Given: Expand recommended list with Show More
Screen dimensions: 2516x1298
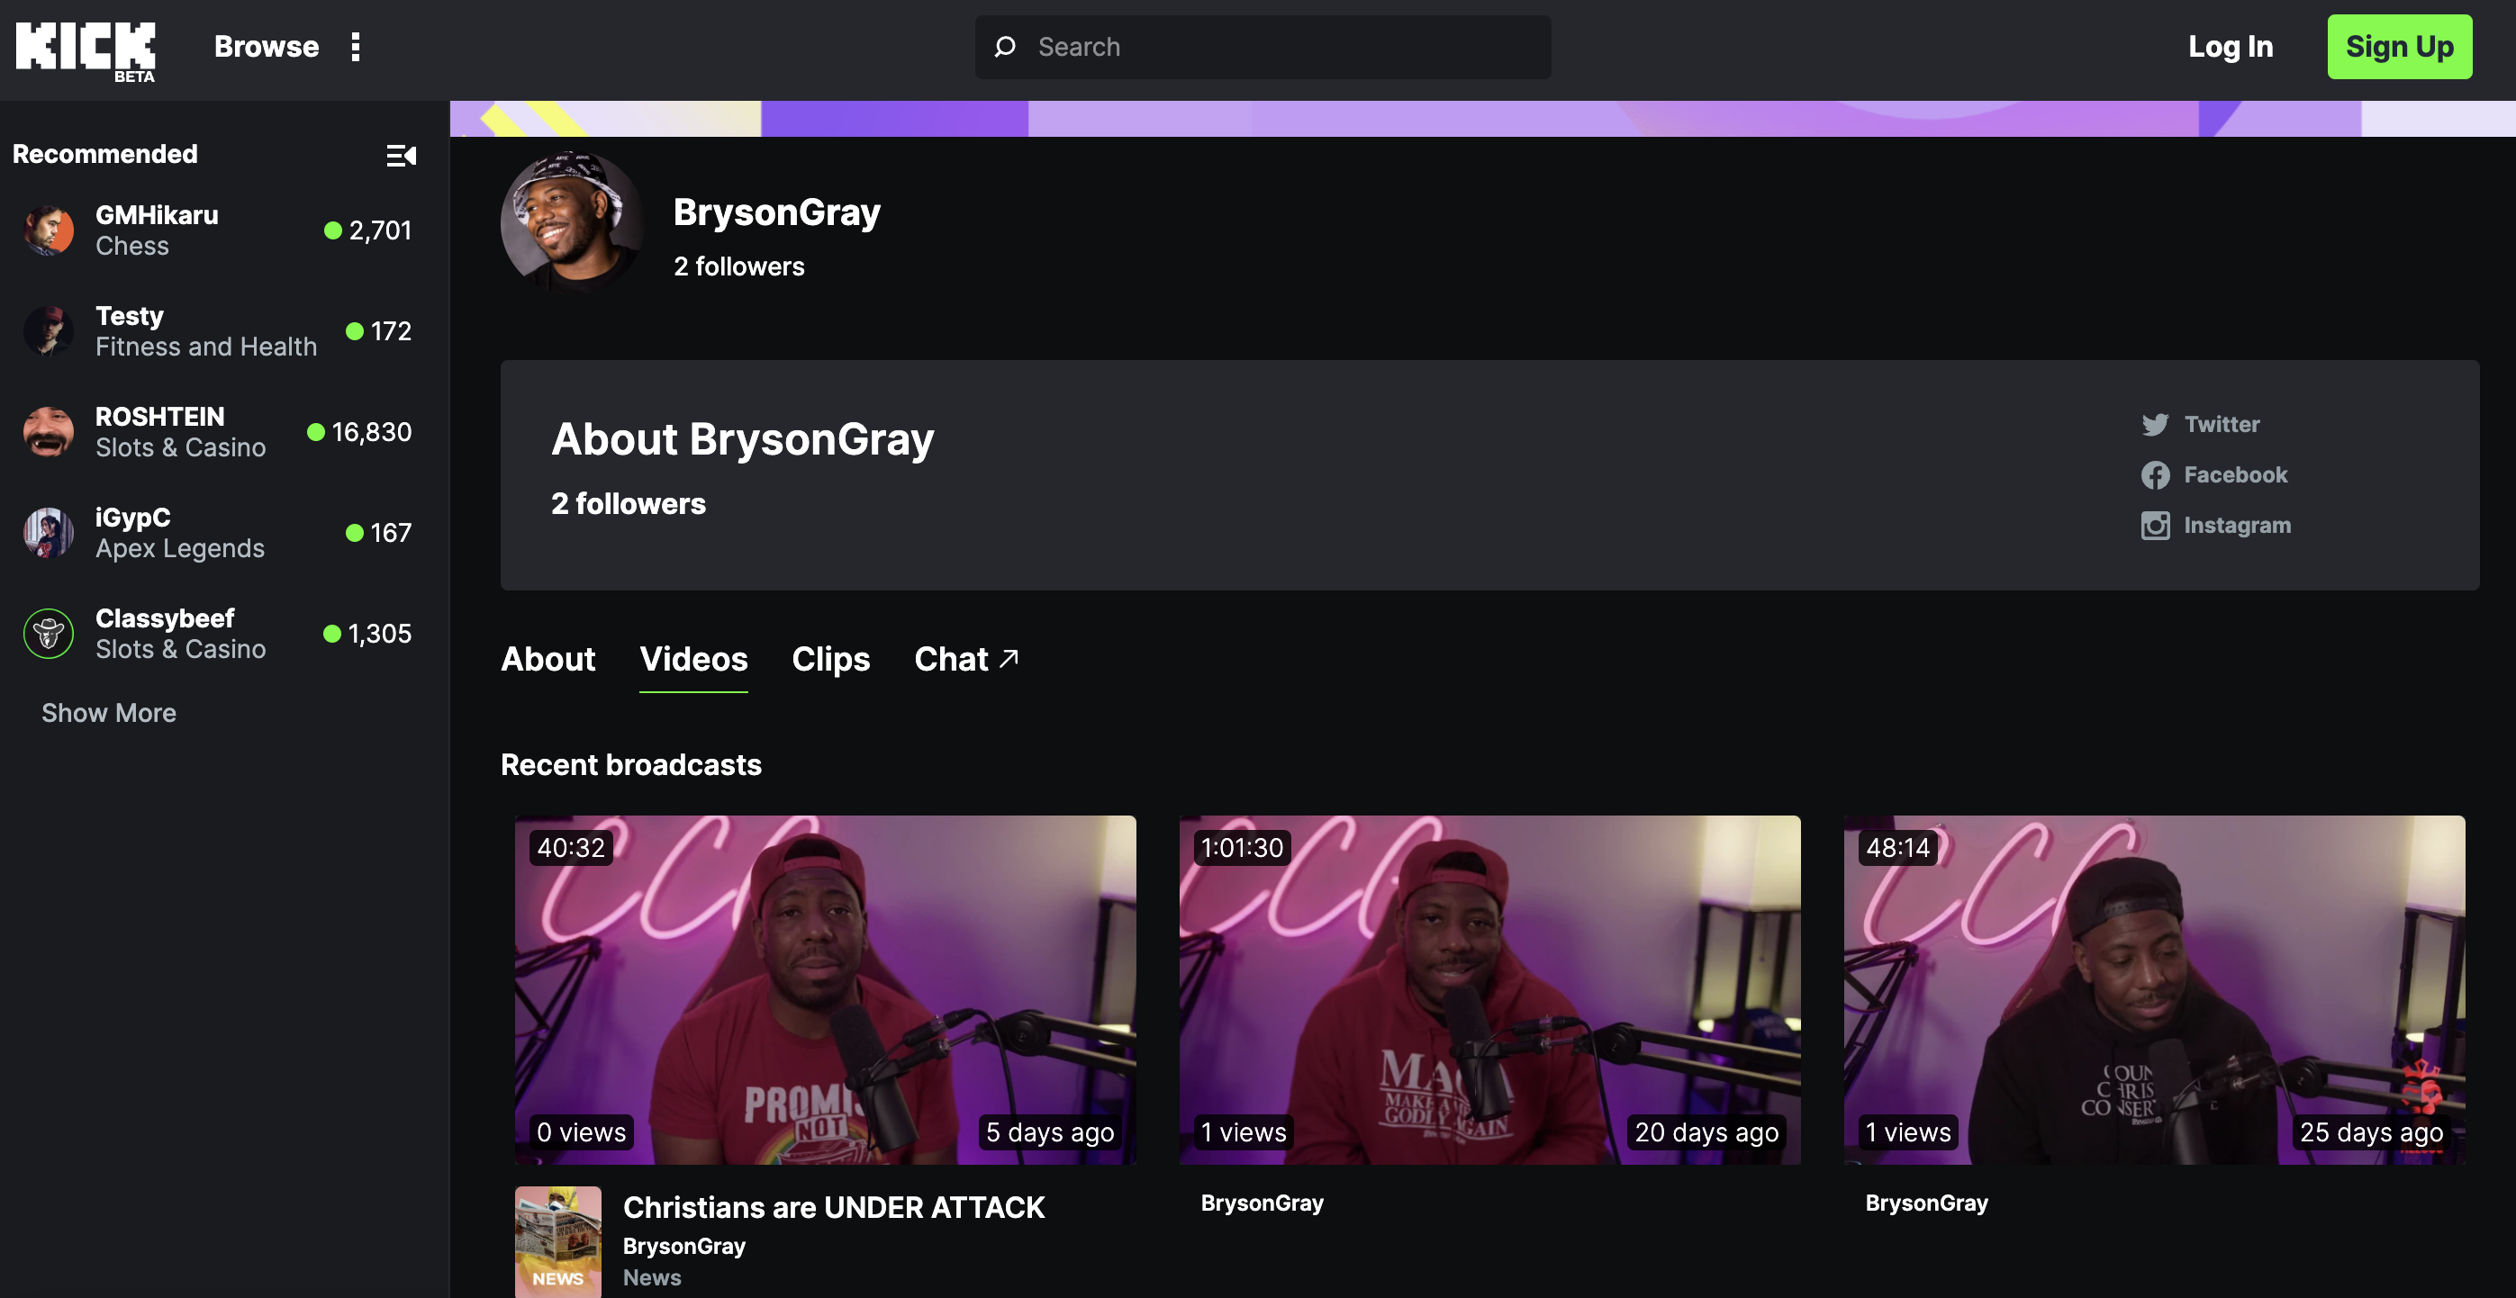Looking at the screenshot, I should 108,713.
